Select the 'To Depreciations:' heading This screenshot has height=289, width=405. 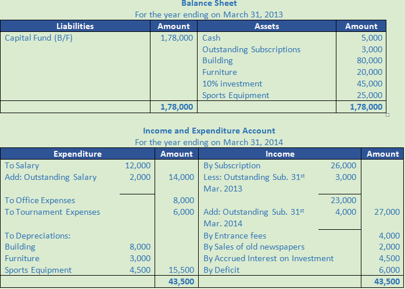click(38, 236)
